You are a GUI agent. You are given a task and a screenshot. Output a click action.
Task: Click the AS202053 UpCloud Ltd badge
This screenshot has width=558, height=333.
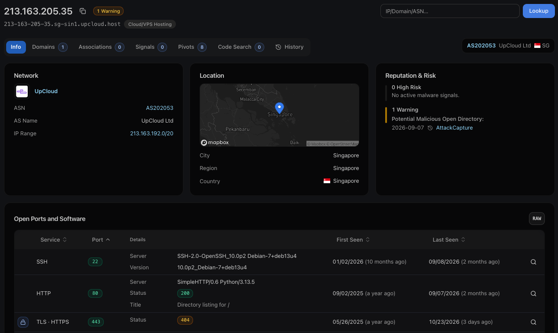tap(508, 46)
